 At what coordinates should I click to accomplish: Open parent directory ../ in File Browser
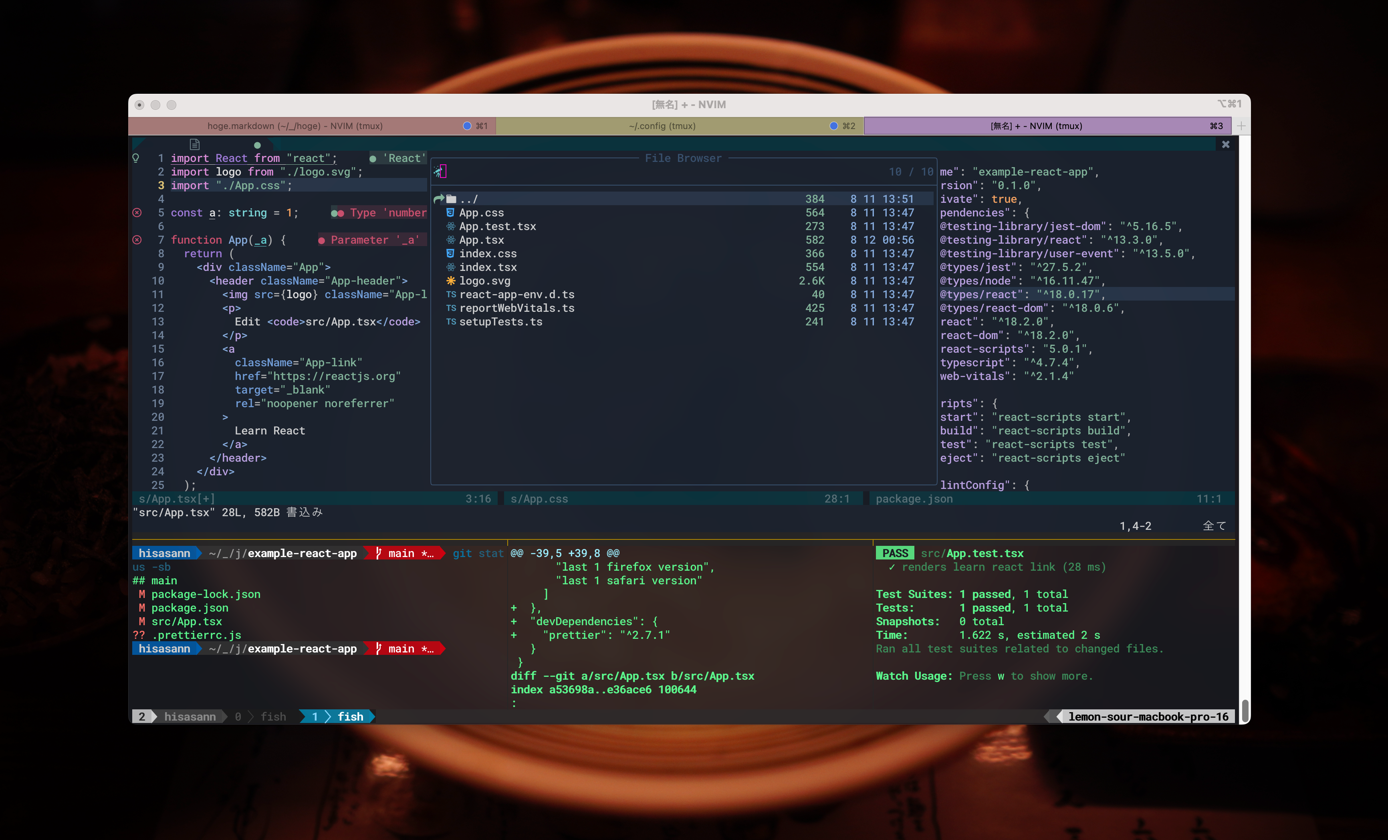coord(469,199)
